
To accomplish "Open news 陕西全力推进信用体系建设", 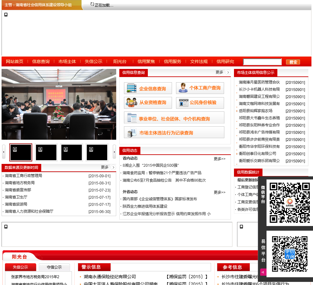I will coord(145,206).
